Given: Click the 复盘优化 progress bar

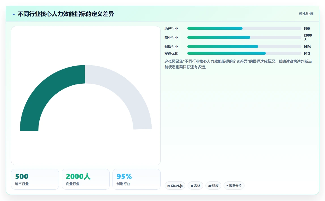Looking at the screenshot, I should 244,53.
